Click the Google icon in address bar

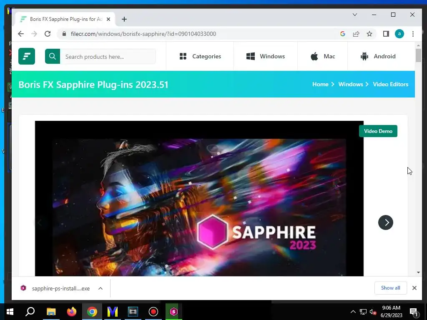tap(343, 34)
